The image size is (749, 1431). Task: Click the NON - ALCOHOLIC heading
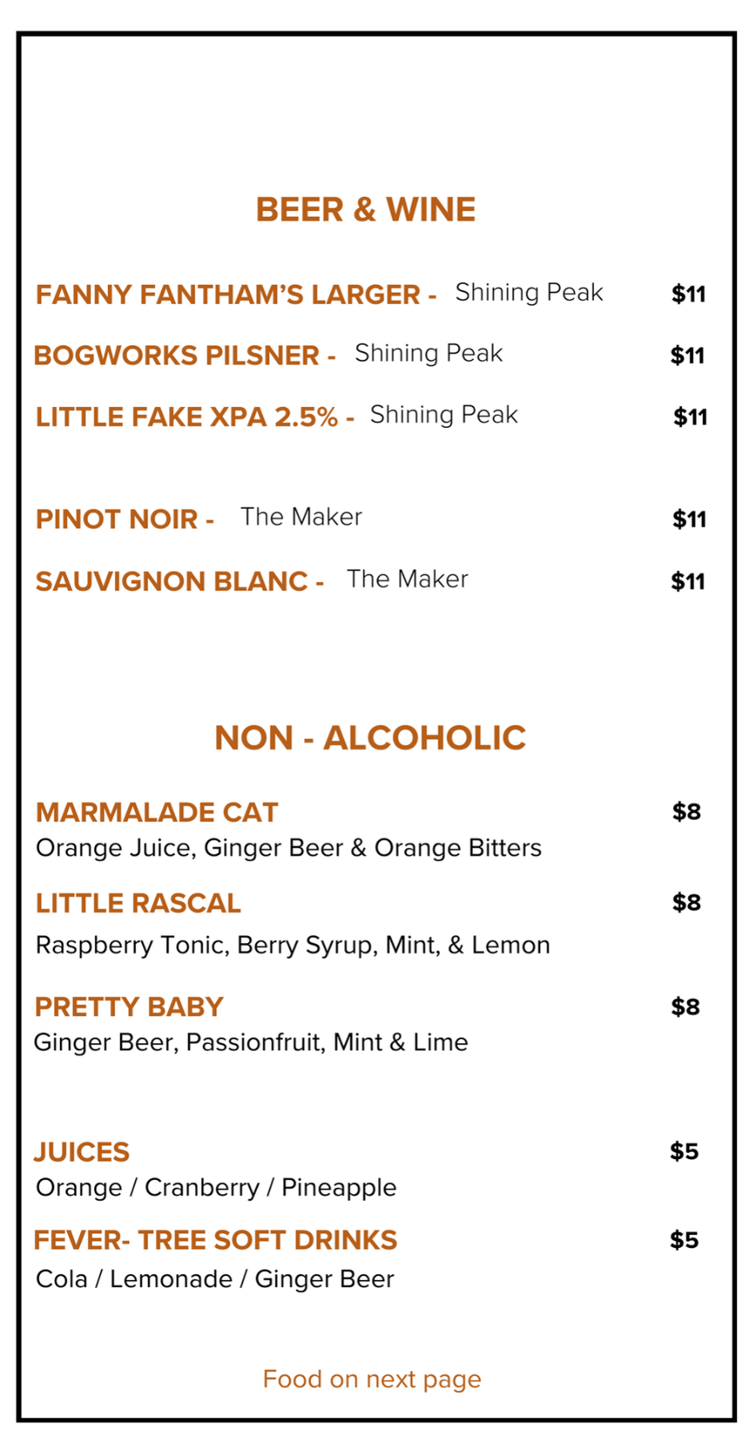click(x=370, y=737)
